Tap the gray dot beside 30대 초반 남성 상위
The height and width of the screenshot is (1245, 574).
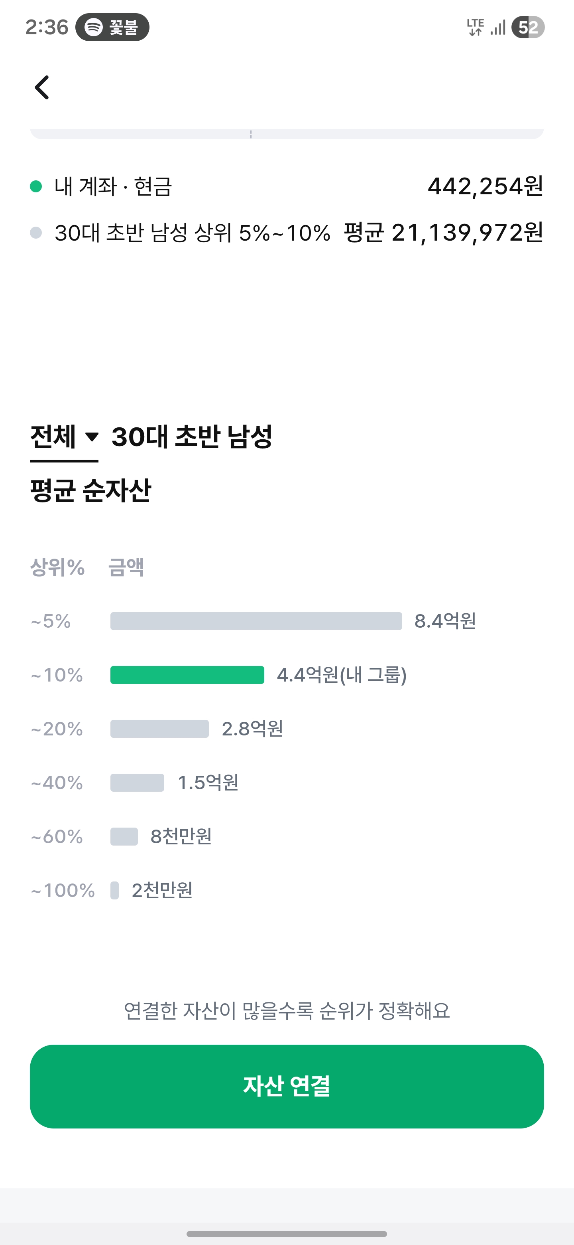pyautogui.click(x=36, y=233)
